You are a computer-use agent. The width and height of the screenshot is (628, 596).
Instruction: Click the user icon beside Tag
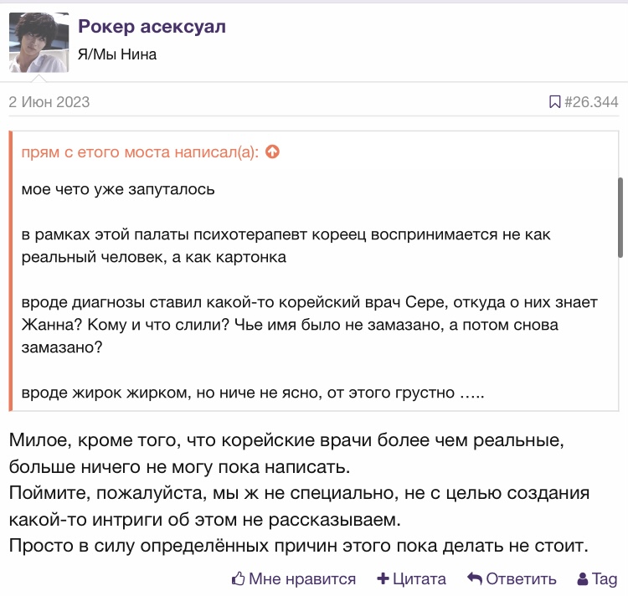tap(583, 578)
